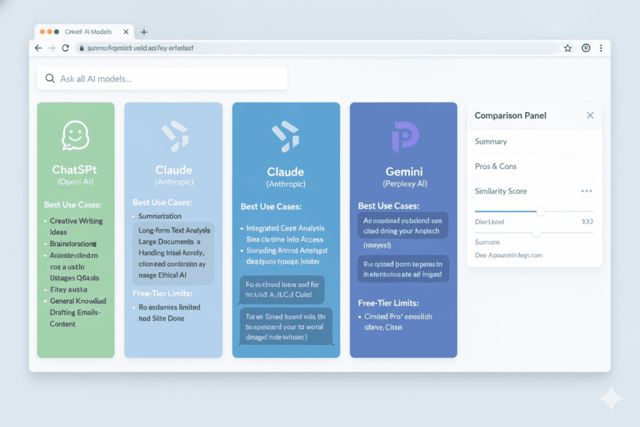Screen dimensions: 640x427
Task: Click General Knowledge list item
Action: 78,301
